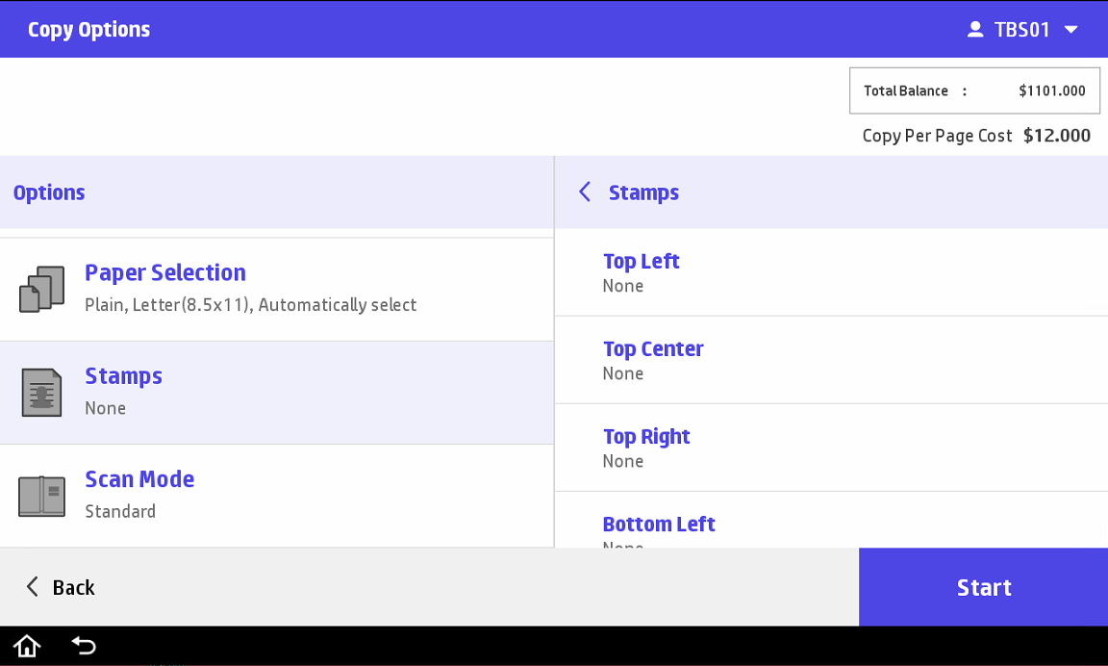Click the Stamps panel header title

pyautogui.click(x=643, y=192)
